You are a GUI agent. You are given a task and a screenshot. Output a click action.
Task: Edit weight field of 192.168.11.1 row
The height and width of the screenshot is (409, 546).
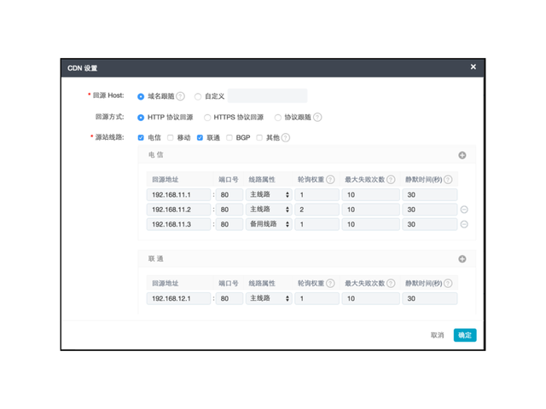tap(317, 195)
